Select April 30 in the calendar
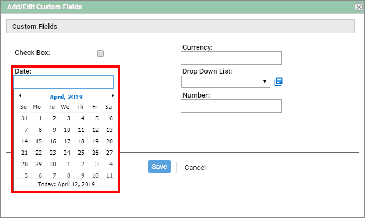The image size is (365, 218). 53,164
